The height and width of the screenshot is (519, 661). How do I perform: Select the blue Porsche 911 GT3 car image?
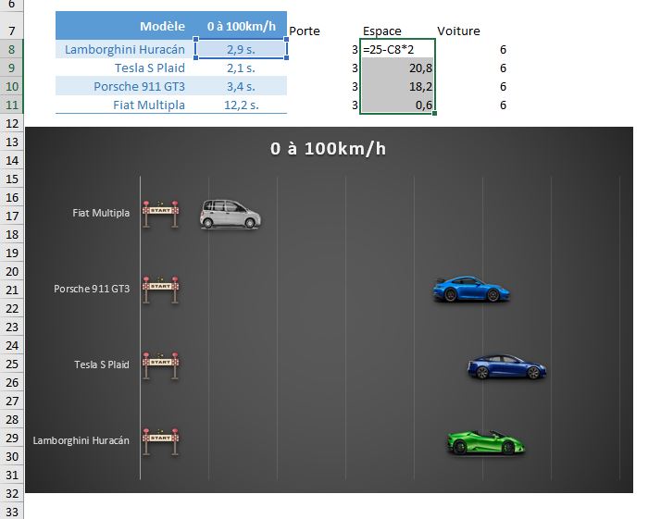coord(471,289)
